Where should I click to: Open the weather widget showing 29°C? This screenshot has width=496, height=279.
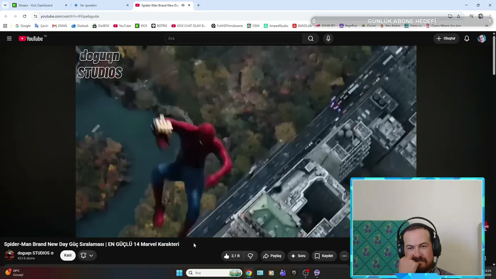pyautogui.click(x=14, y=273)
